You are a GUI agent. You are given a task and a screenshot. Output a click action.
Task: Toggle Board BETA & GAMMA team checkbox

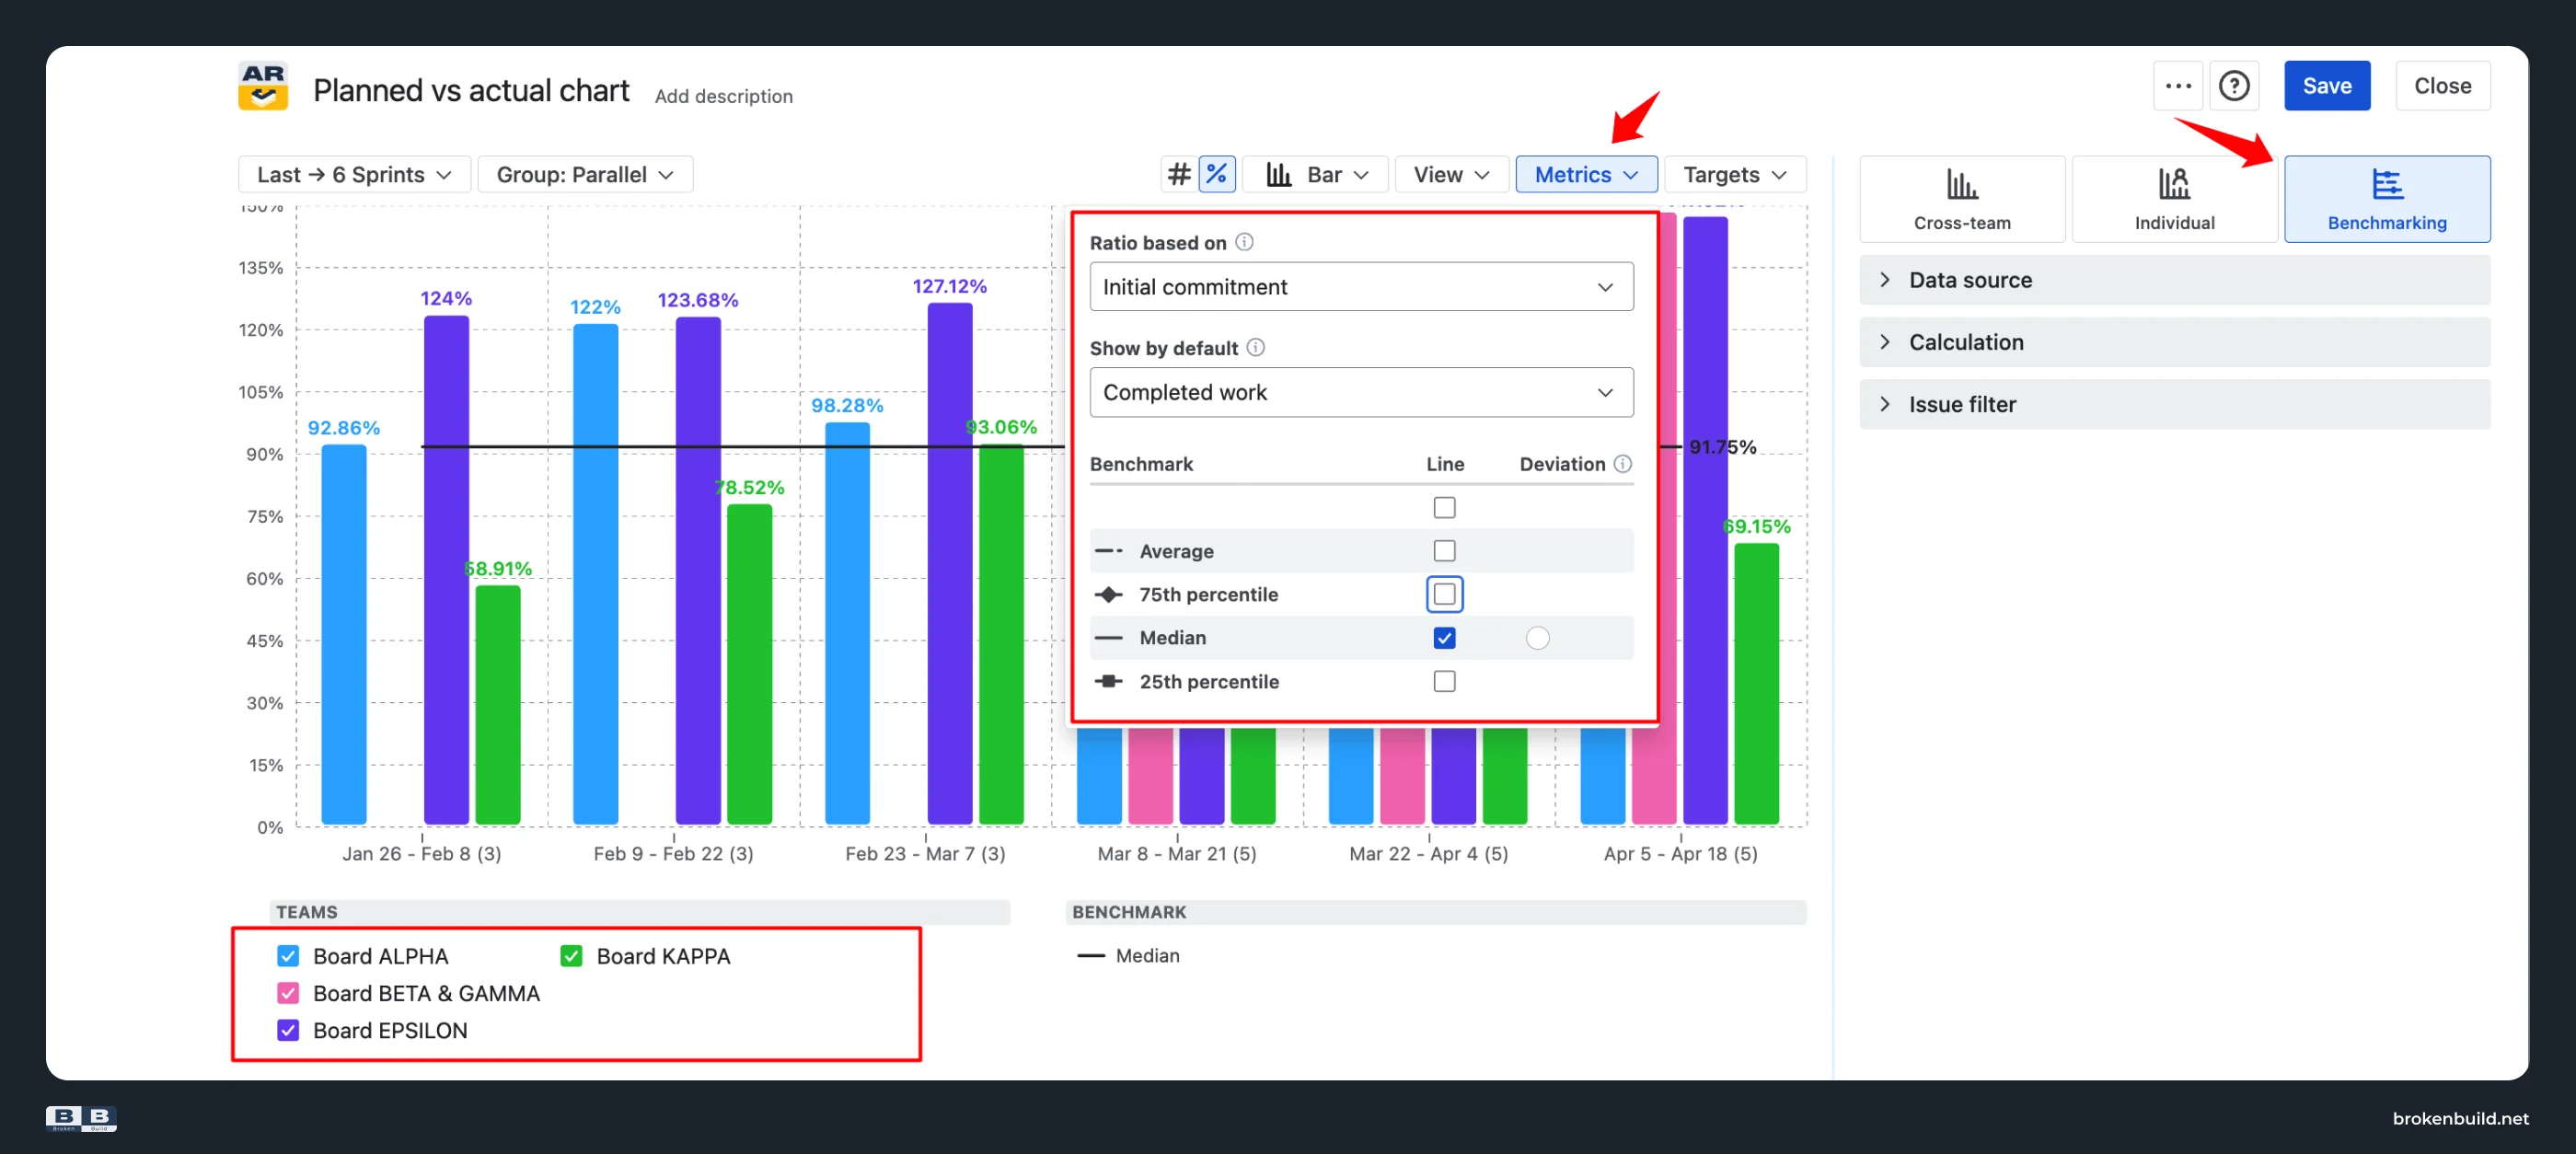coord(288,993)
